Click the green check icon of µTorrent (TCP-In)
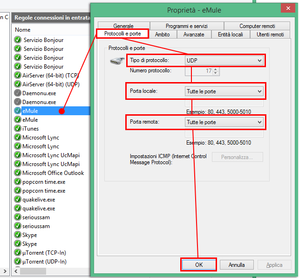Screen dimensions: 299x278 click(x=18, y=252)
